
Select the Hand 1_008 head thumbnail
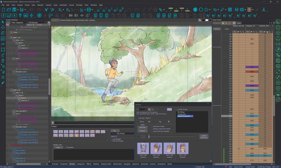click(169, 148)
